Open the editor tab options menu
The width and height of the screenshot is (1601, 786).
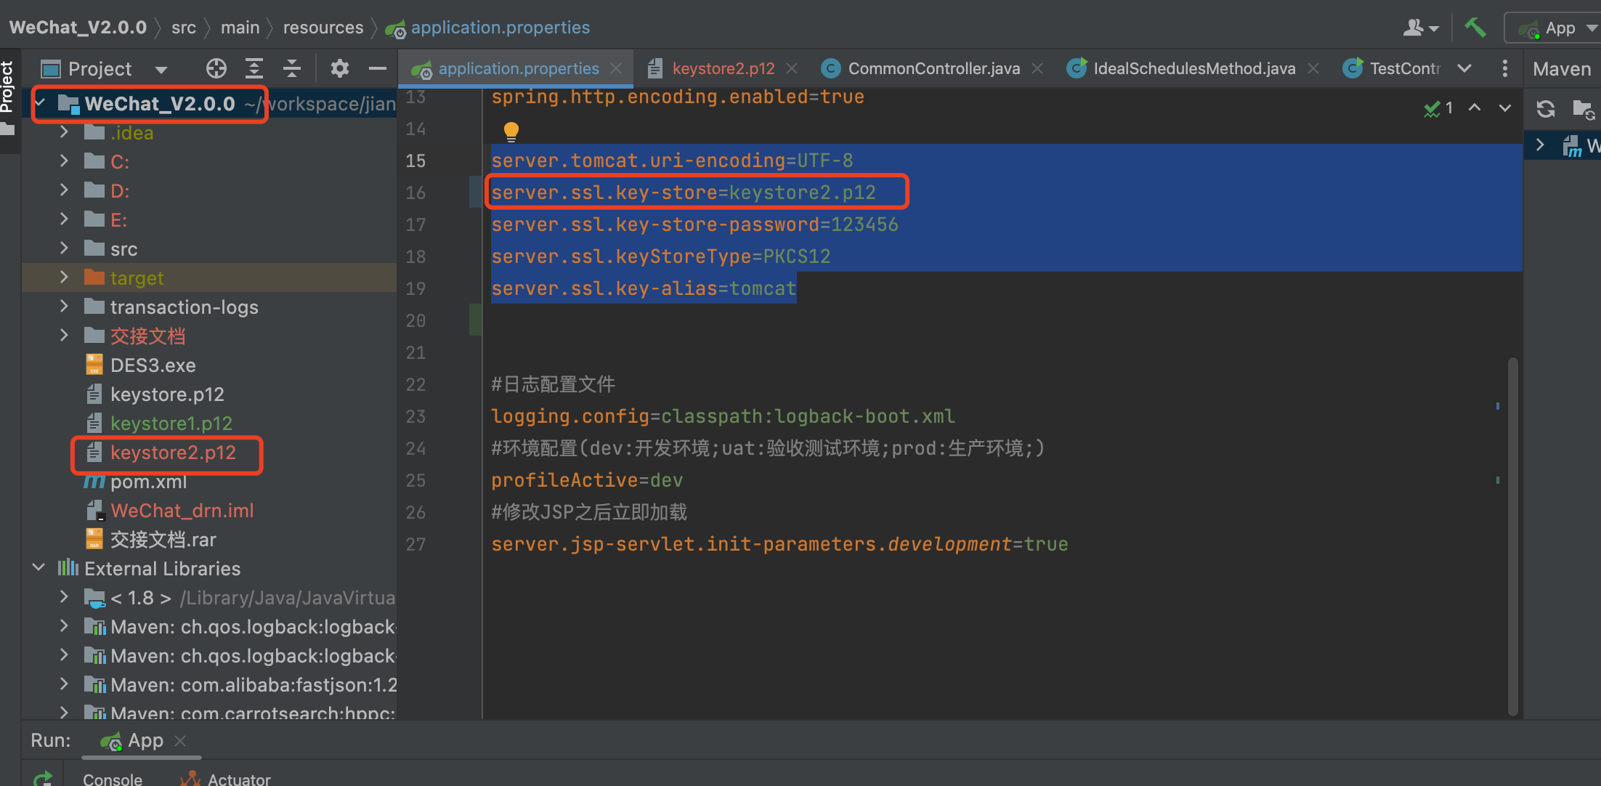tap(1504, 68)
